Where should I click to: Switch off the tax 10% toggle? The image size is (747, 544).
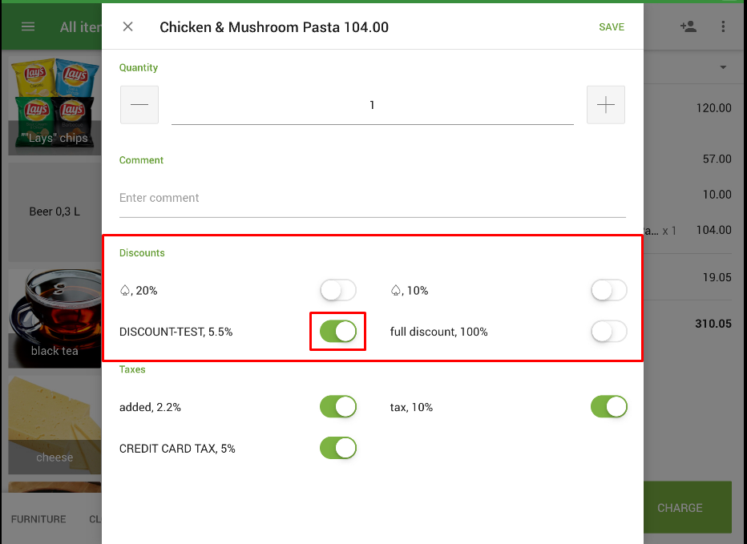pos(608,407)
